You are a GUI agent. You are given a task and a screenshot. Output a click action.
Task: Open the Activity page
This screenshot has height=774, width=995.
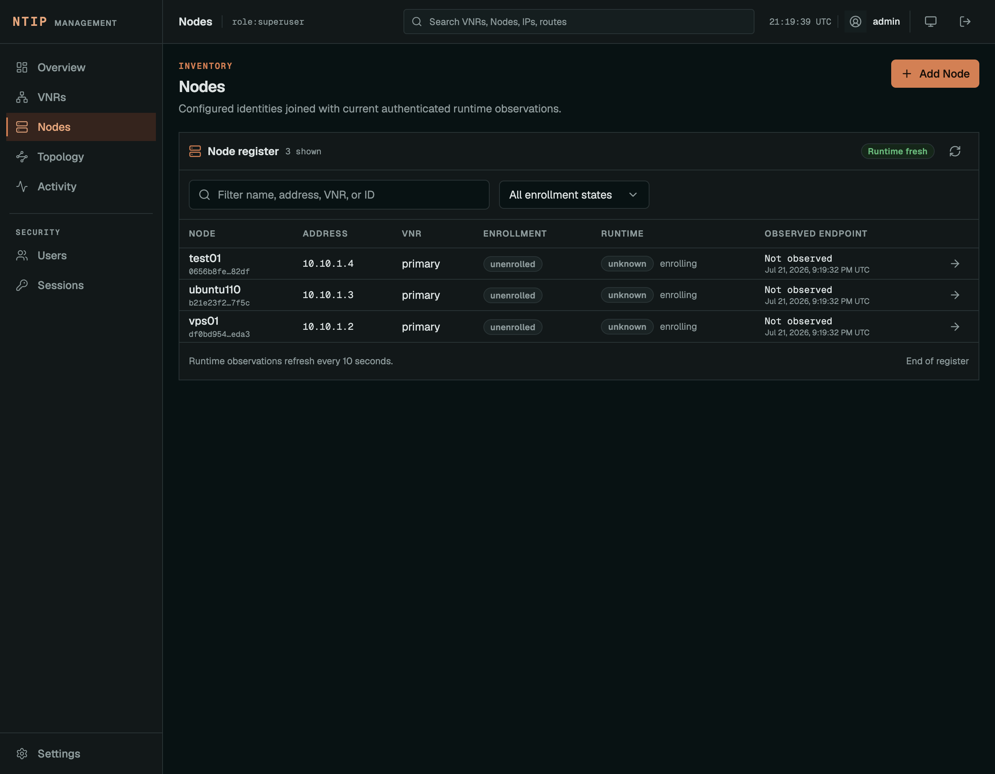(x=81, y=186)
